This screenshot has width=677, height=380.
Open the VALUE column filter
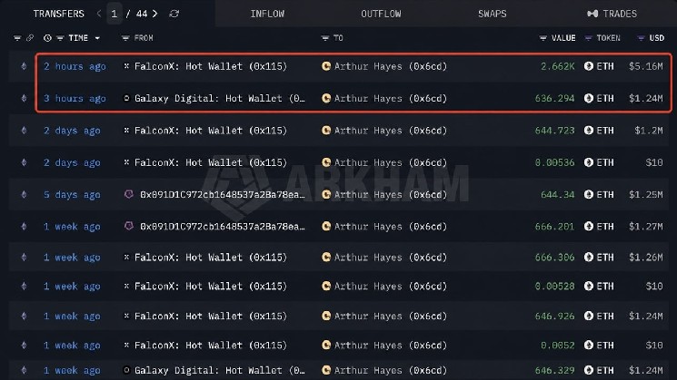pos(543,38)
